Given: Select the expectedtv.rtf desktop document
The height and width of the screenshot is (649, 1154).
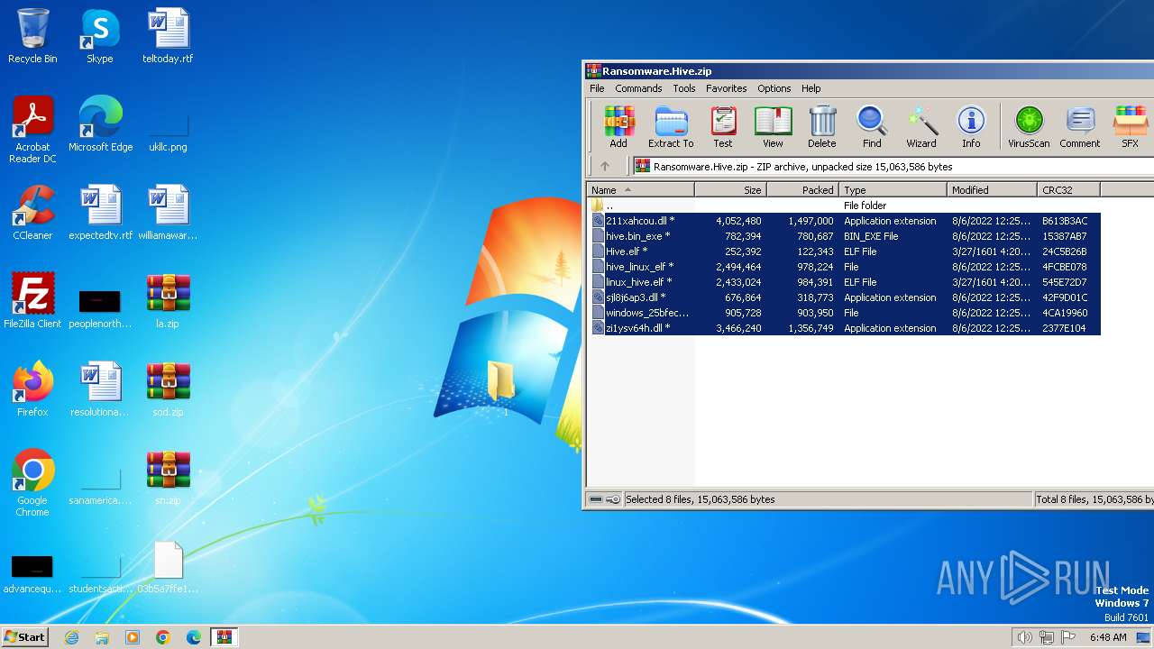Looking at the screenshot, I should pyautogui.click(x=100, y=213).
